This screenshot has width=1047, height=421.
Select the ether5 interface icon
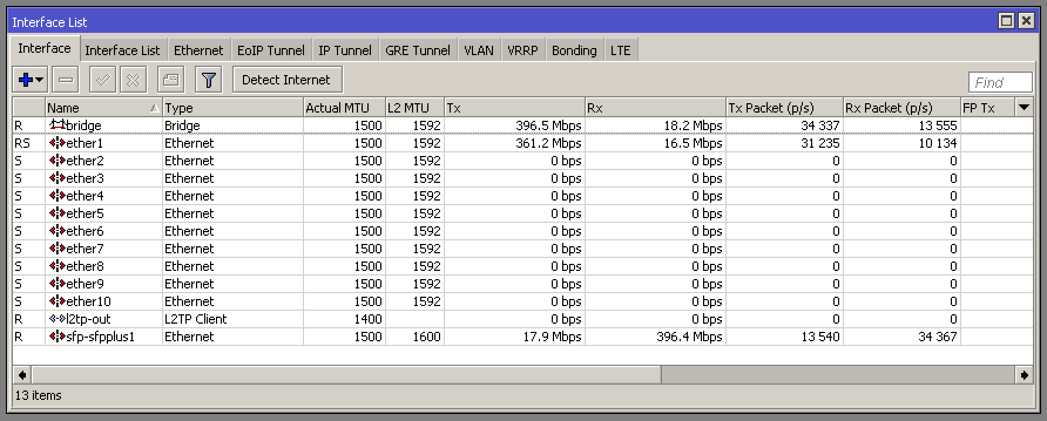[x=58, y=213]
